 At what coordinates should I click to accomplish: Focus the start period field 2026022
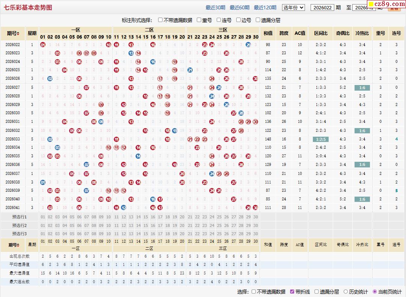click(322, 7)
